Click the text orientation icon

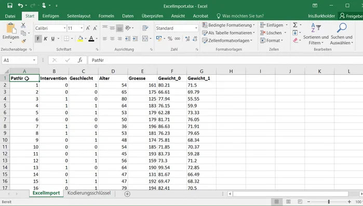point(128,28)
